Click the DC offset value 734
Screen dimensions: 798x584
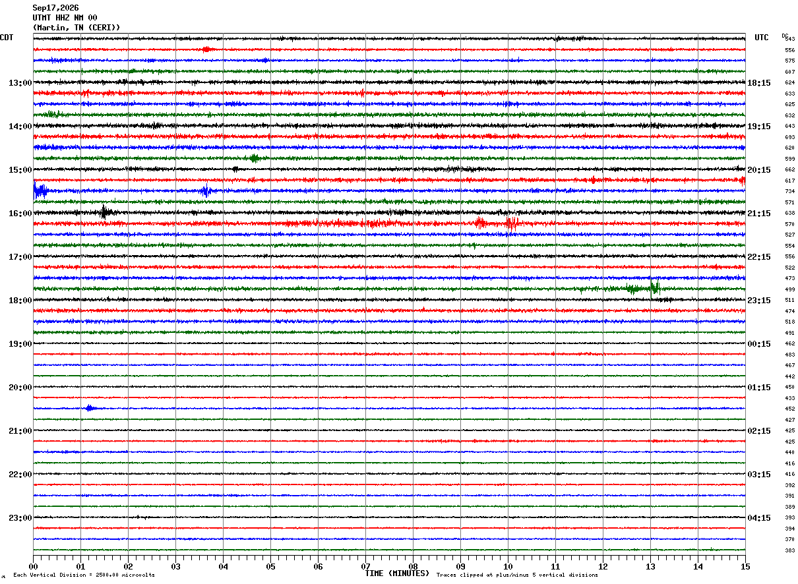point(789,191)
